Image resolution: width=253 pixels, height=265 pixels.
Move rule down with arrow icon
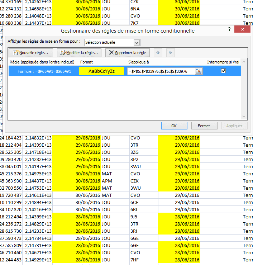[x=171, y=53]
